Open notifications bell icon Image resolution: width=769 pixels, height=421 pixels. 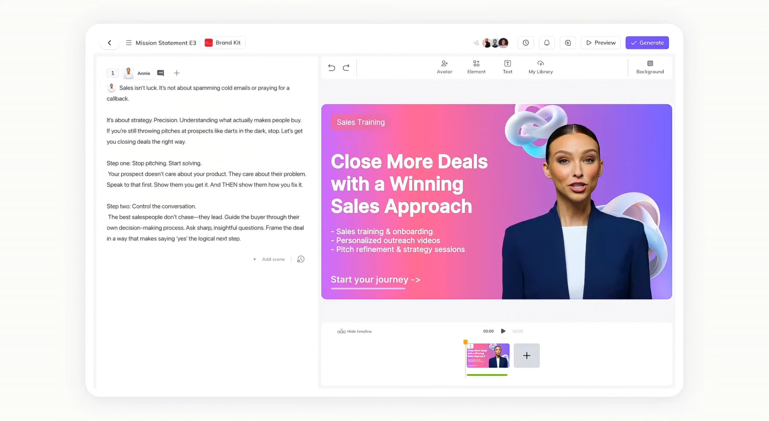(547, 43)
